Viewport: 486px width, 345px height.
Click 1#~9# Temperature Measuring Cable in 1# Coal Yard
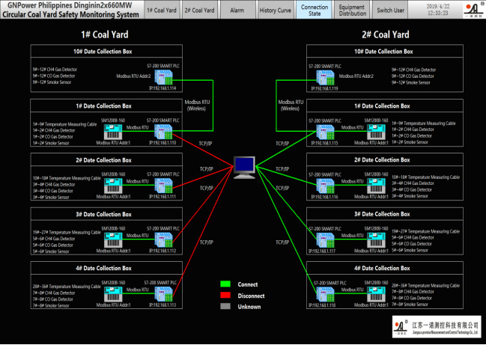tap(65, 124)
